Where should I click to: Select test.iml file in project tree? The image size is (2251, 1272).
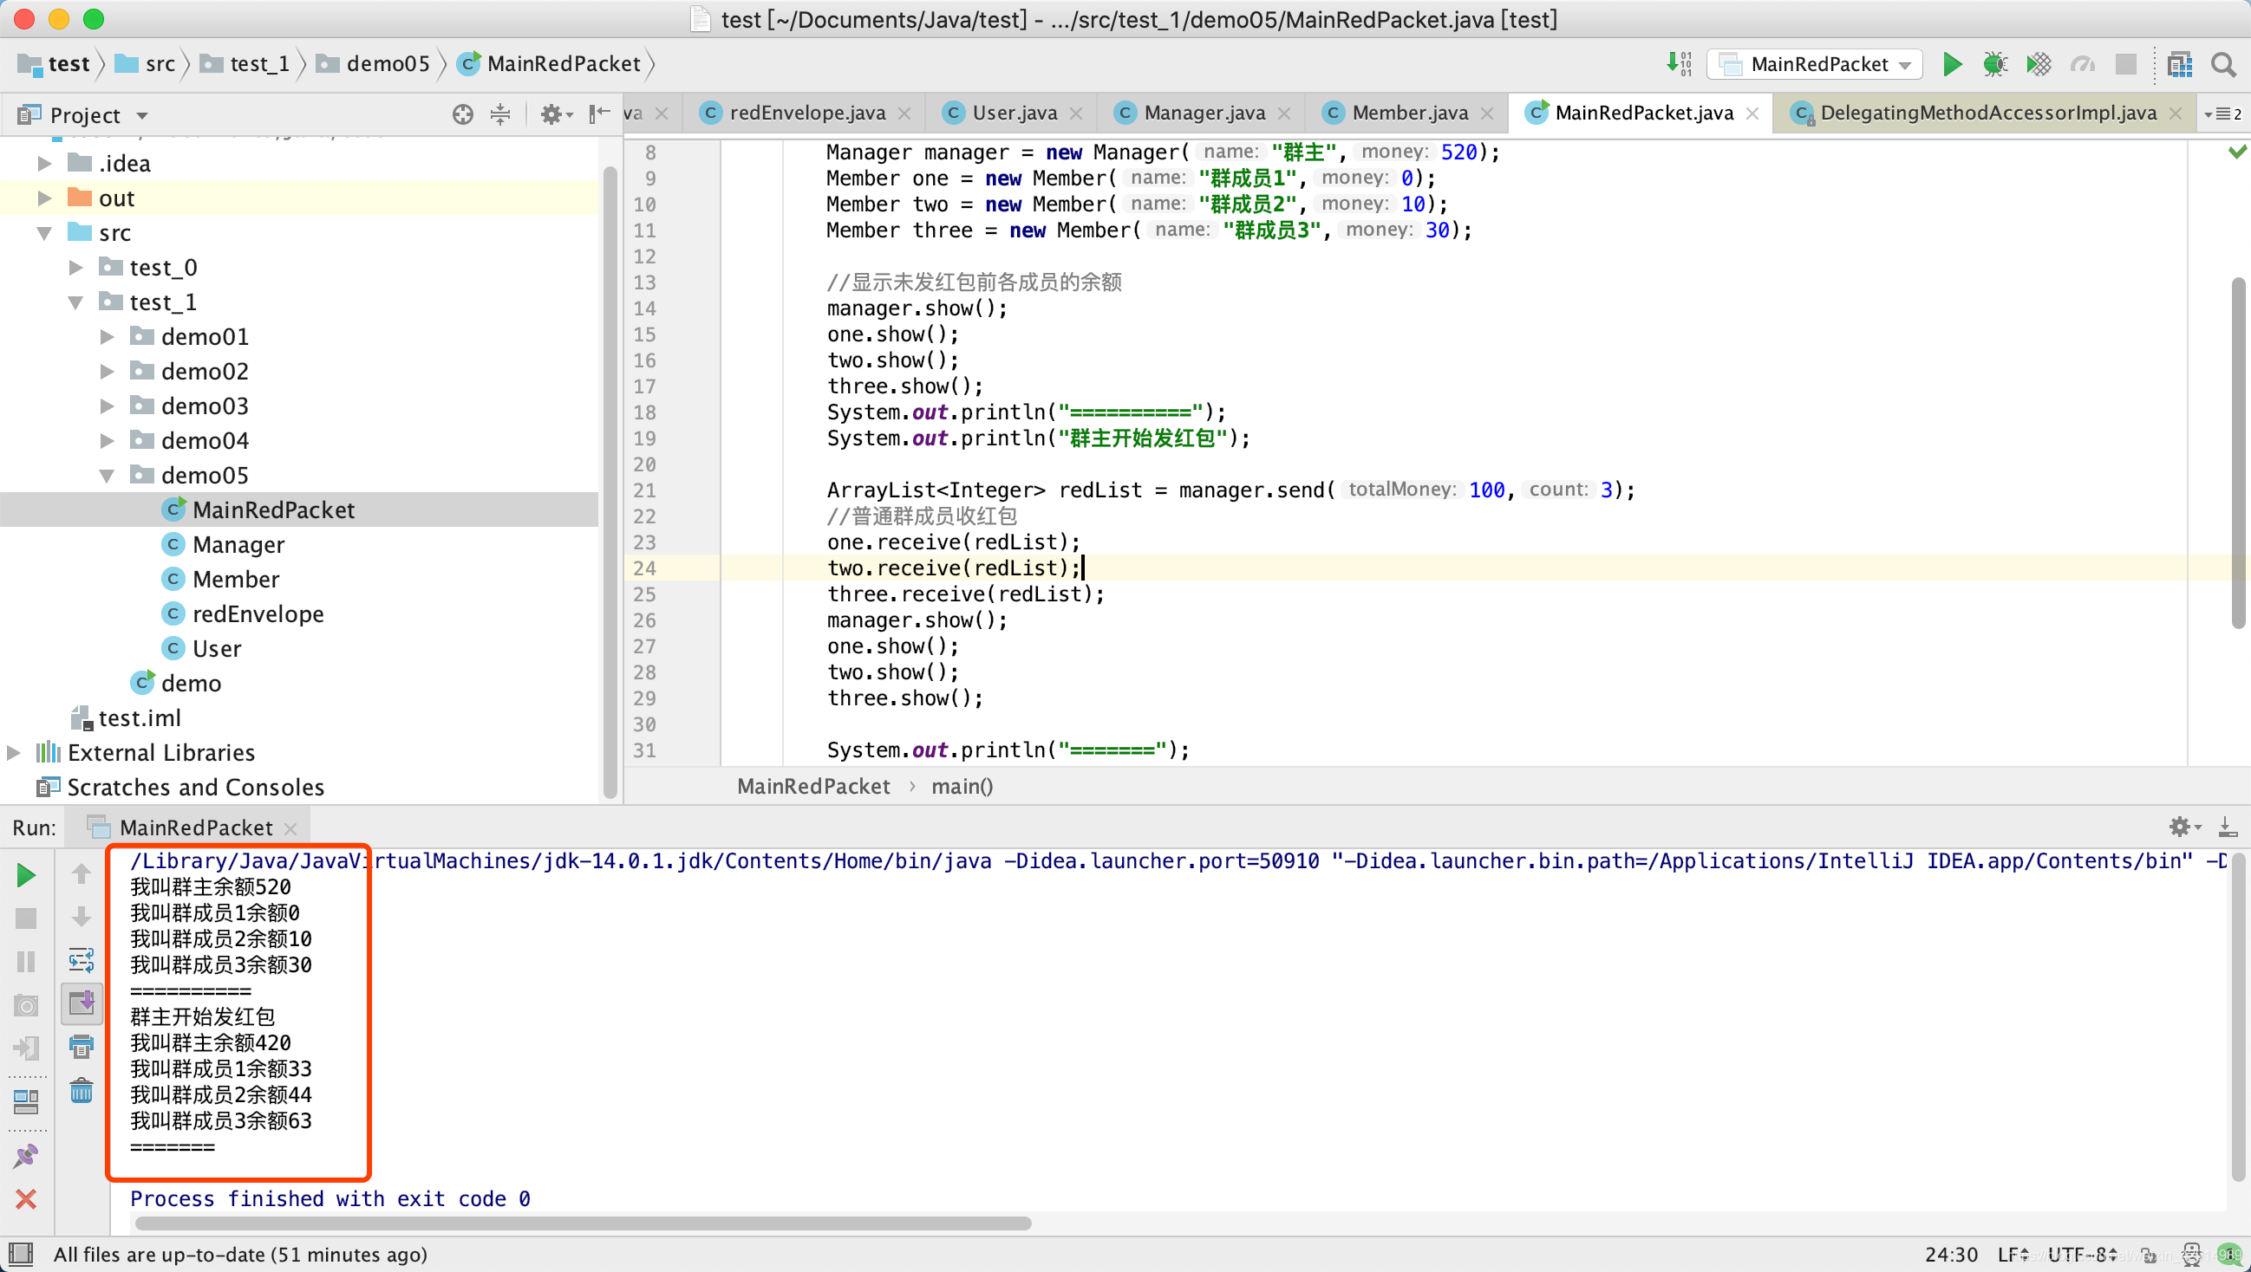[x=139, y=718]
